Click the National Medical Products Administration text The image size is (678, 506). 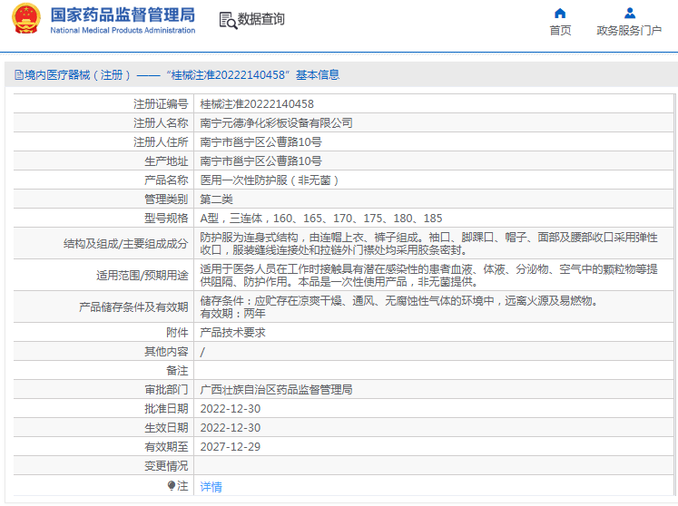click(x=123, y=30)
